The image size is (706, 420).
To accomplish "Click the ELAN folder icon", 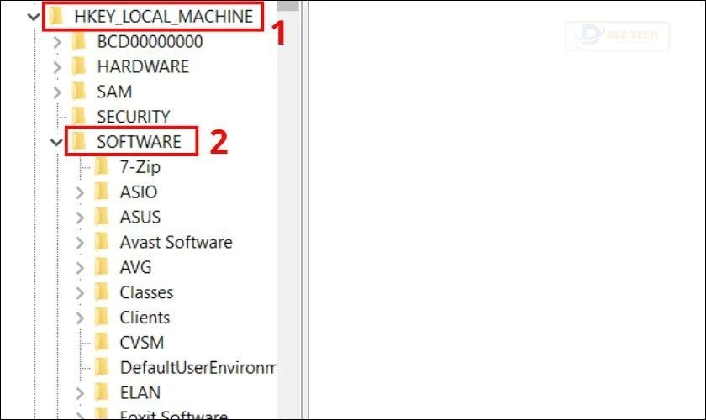I will [102, 392].
